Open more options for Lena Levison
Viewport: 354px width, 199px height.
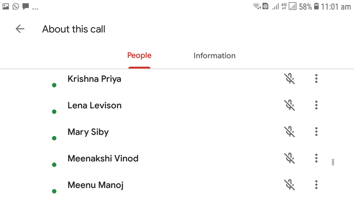pyautogui.click(x=316, y=105)
